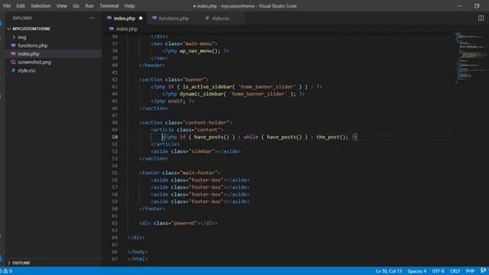Click the Ln 50, Col 13 status item
Screen dimensions: 489x275
coord(389,271)
